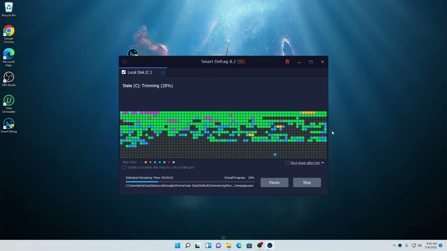This screenshot has width=447, height=251.
Task: Enable Shut down after trim checkbox
Action: pos(287,163)
